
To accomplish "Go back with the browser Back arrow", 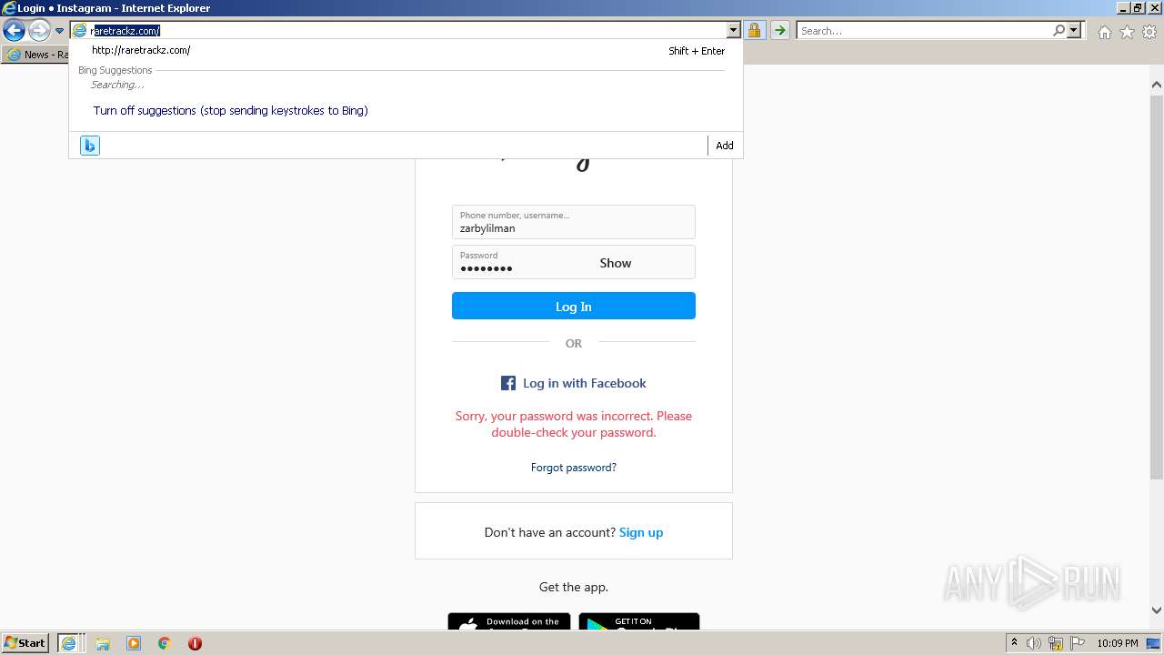I will 14,31.
